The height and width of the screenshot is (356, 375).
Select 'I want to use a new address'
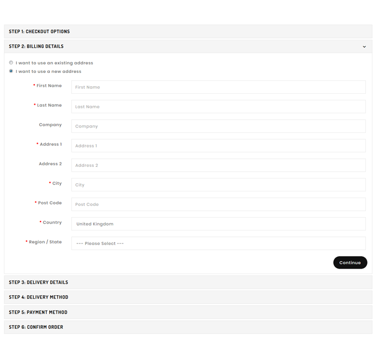pos(11,71)
